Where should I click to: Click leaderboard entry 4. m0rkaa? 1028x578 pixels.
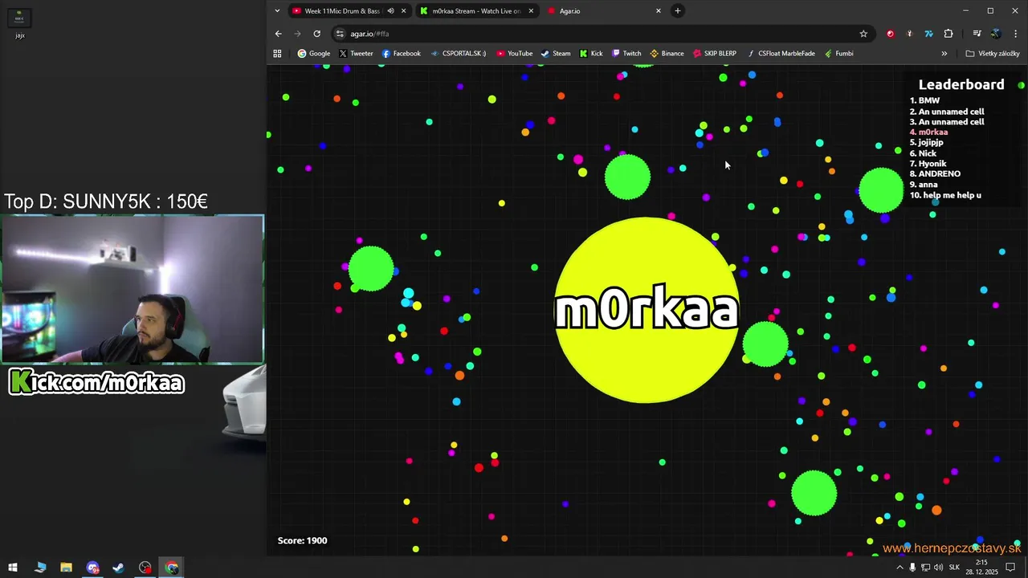pos(928,132)
